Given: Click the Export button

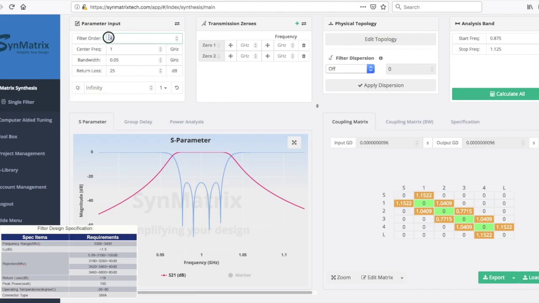Looking at the screenshot, I should (494, 278).
